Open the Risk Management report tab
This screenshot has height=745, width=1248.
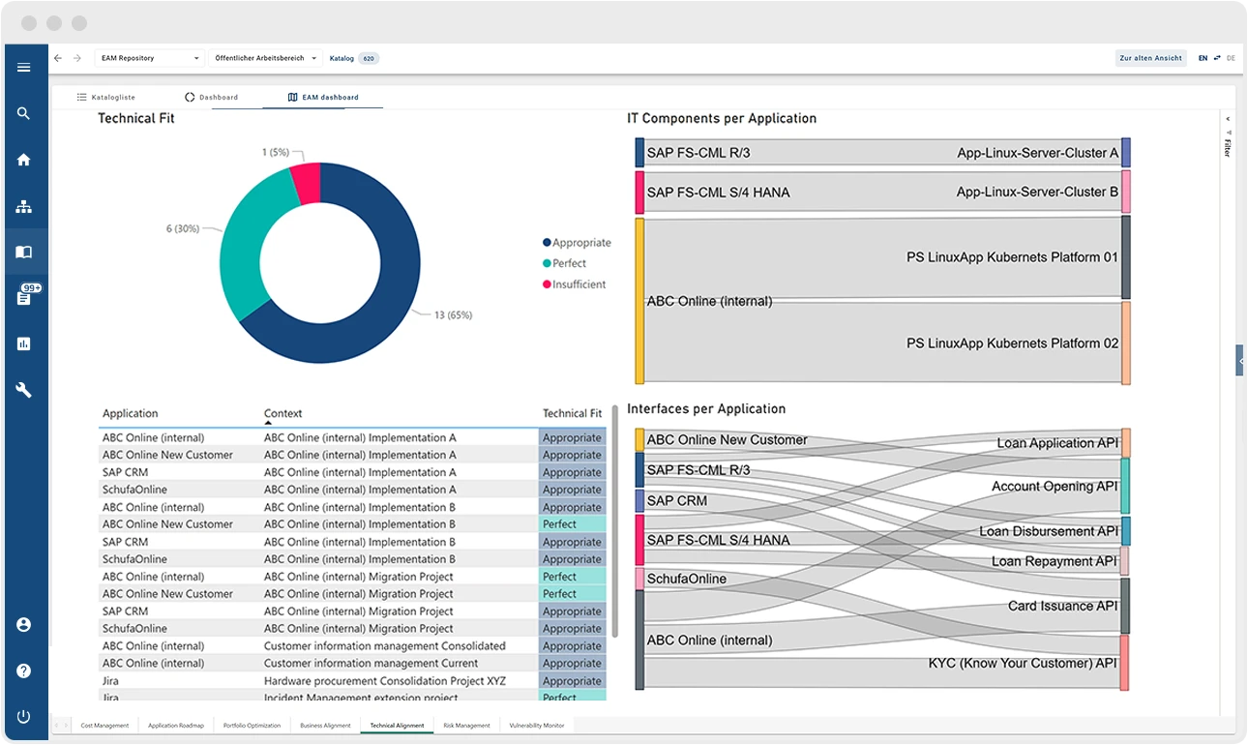coord(466,725)
